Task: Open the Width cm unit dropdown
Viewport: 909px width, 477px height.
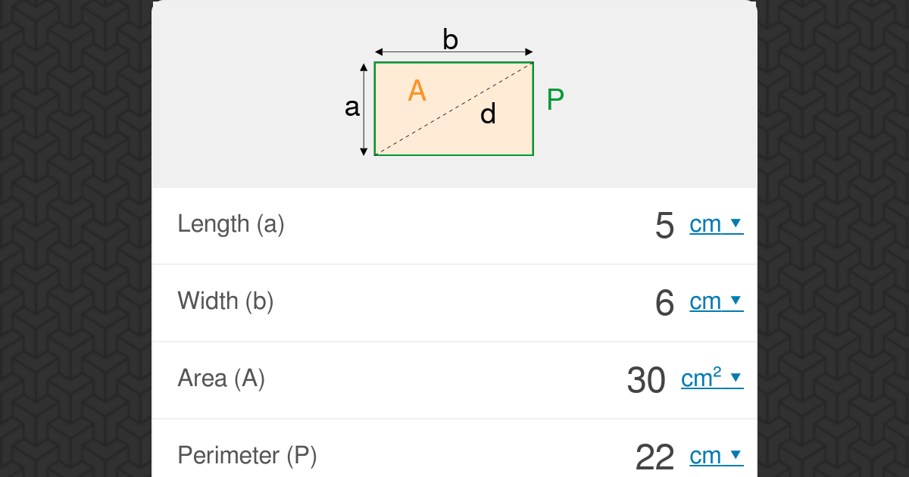Action: click(x=716, y=301)
